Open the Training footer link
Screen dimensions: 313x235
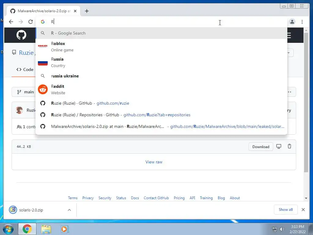pos(206,198)
